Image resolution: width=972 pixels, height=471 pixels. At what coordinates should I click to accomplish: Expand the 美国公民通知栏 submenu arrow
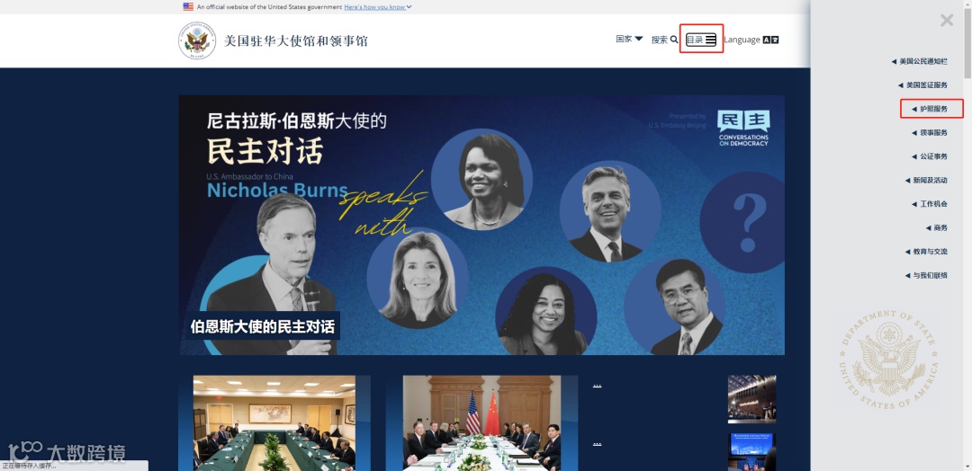point(894,61)
